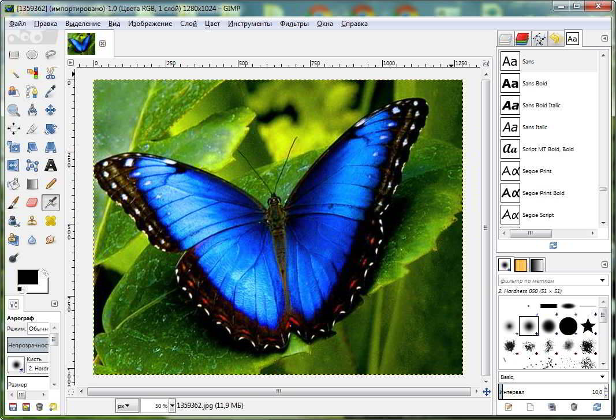Select the Rectangle Select tool

click(x=14, y=55)
